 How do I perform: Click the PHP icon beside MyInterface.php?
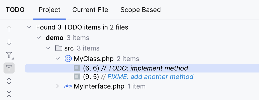[68, 86]
